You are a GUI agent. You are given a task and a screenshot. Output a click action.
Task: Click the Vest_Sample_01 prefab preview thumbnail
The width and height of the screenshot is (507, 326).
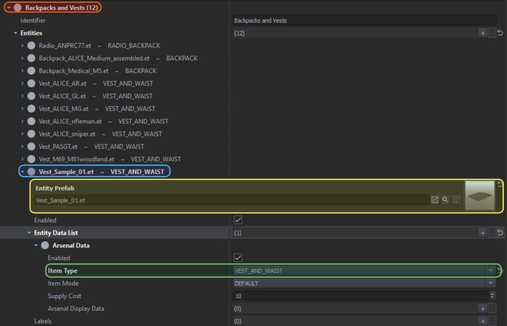click(480, 196)
